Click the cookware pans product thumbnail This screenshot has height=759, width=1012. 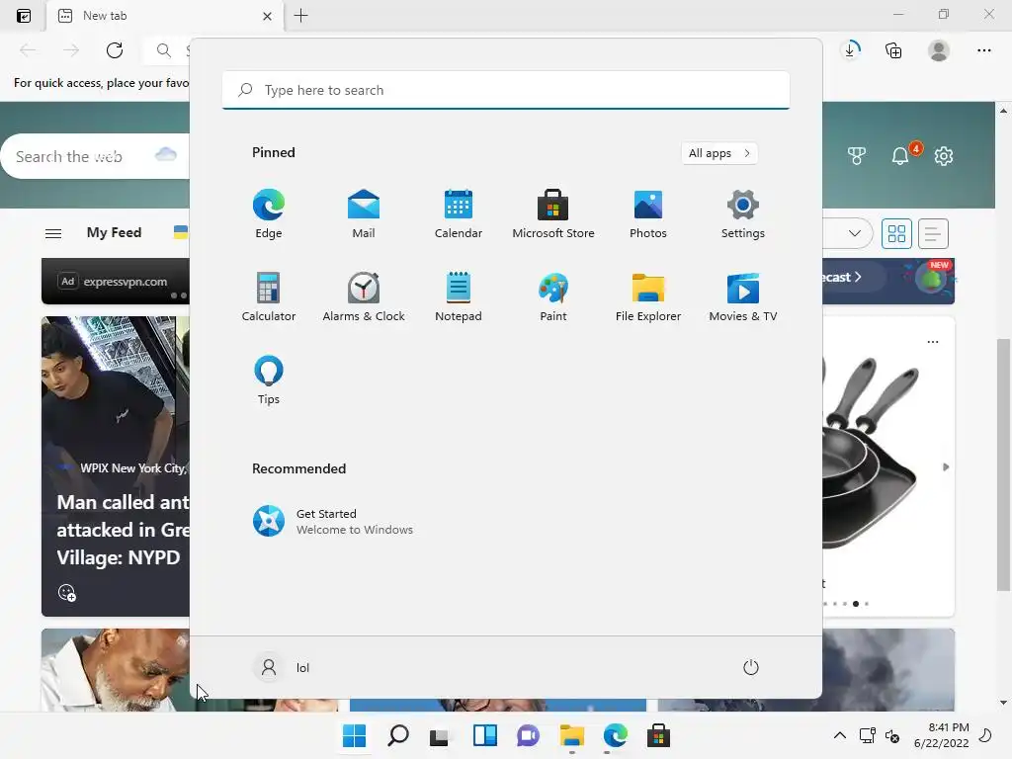(873, 453)
